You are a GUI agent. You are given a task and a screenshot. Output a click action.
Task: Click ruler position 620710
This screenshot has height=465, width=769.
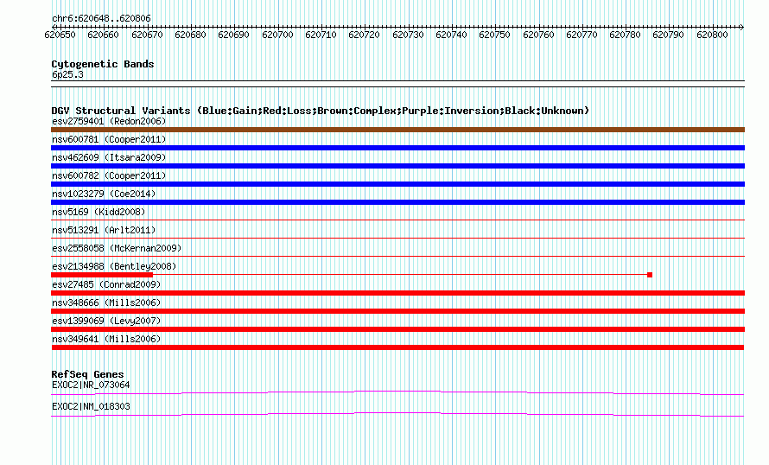point(321,35)
